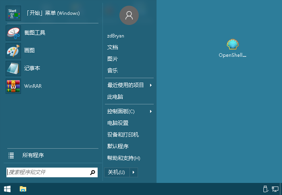The width and height of the screenshot is (282, 195).
Task: Click the user avatar picture
Action: [129, 15]
